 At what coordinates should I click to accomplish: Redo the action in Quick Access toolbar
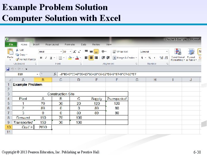point(19,69)
